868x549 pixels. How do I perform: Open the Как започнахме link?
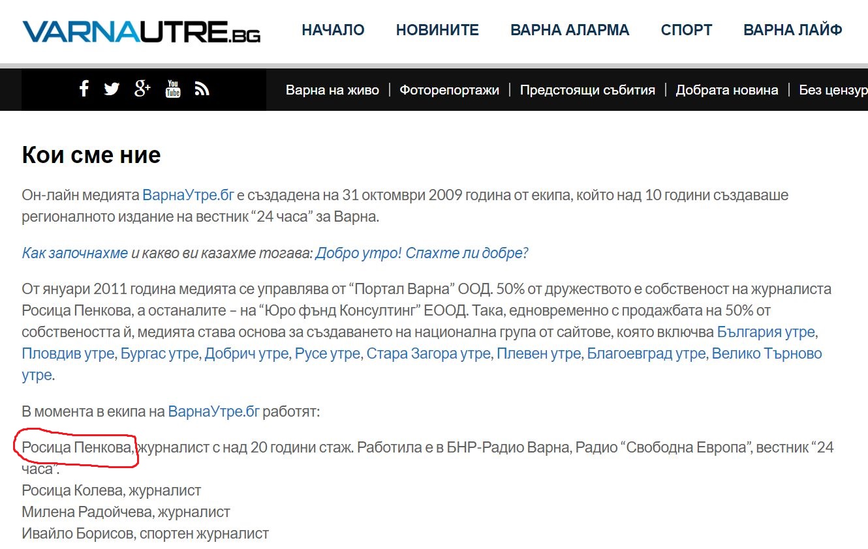75,253
